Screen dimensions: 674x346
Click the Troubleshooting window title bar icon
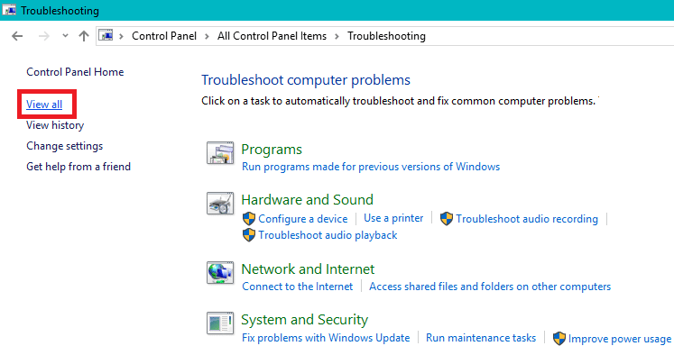pos(9,10)
